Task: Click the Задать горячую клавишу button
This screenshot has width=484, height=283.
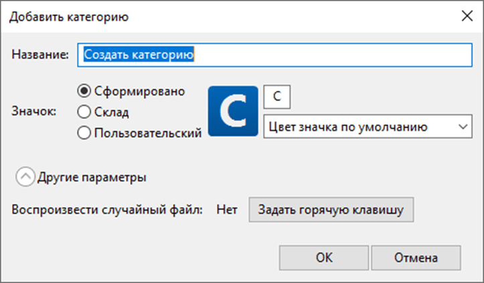Action: pyautogui.click(x=331, y=210)
